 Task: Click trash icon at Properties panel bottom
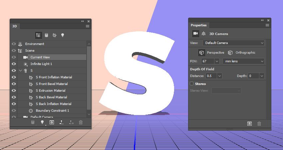[259, 124]
